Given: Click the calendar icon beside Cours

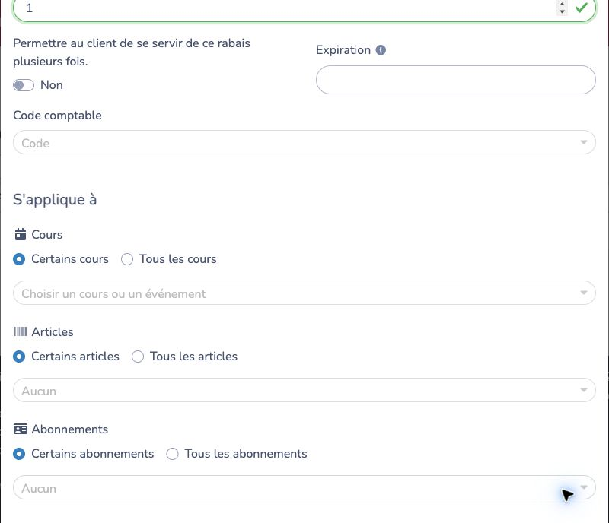Looking at the screenshot, I should [21, 234].
